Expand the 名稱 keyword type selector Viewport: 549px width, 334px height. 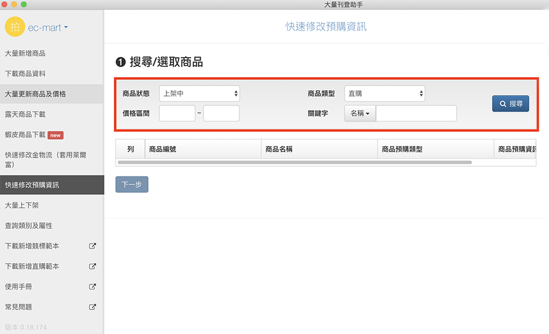pos(360,114)
